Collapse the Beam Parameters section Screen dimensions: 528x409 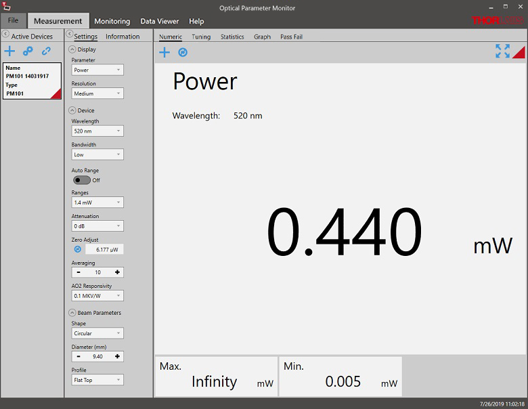tap(72, 313)
